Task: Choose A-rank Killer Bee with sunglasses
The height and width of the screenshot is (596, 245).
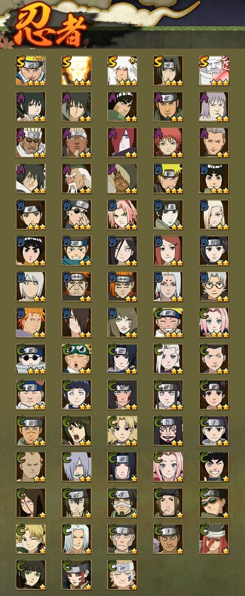Action: (31, 143)
